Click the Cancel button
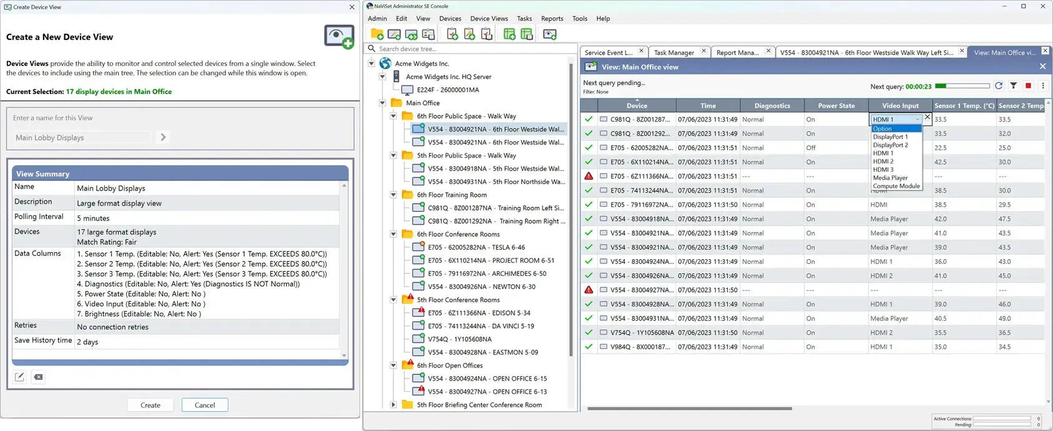 tap(205, 405)
